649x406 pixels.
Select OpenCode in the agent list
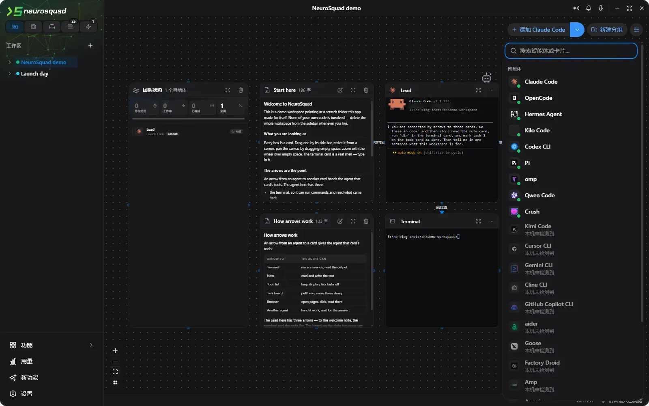tap(572, 98)
